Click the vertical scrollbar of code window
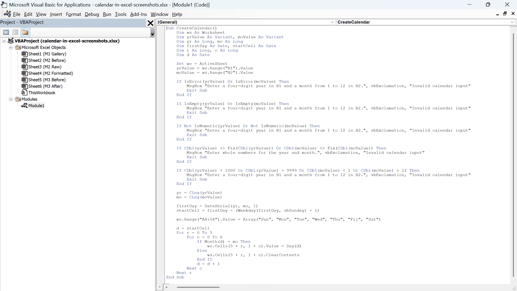 click(513, 155)
